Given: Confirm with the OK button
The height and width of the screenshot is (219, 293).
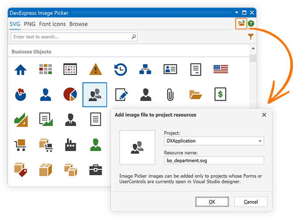Looking at the screenshot, I should click(212, 202).
